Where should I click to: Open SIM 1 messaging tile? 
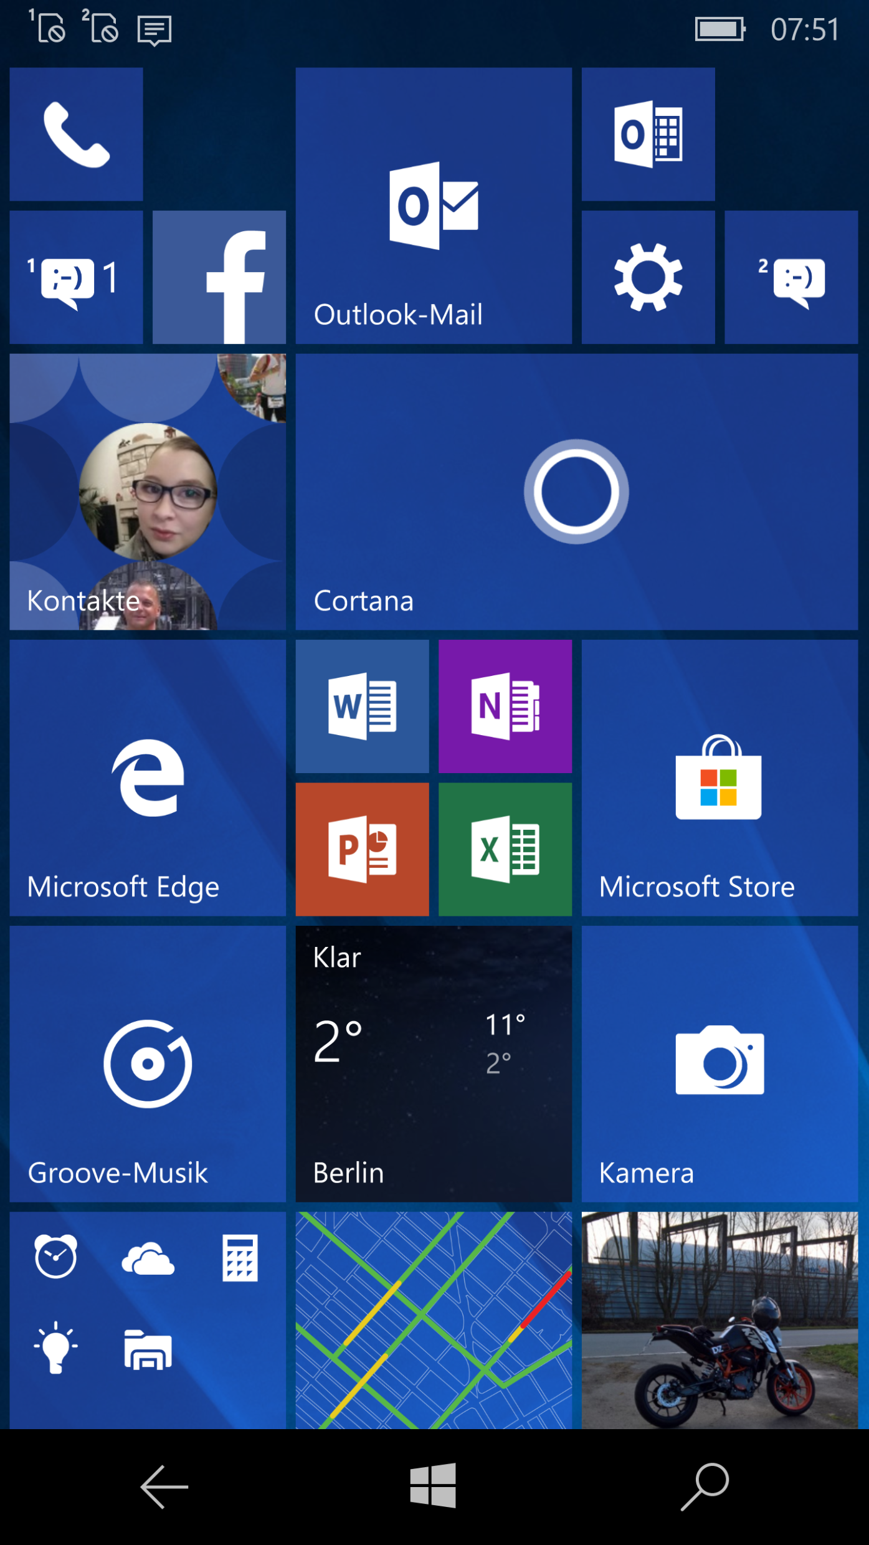76,277
